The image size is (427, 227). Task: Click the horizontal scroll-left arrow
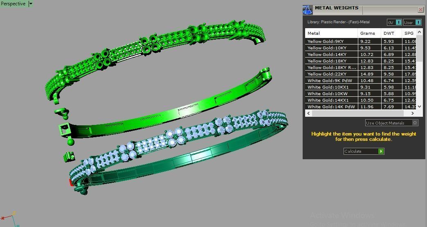click(x=308, y=113)
